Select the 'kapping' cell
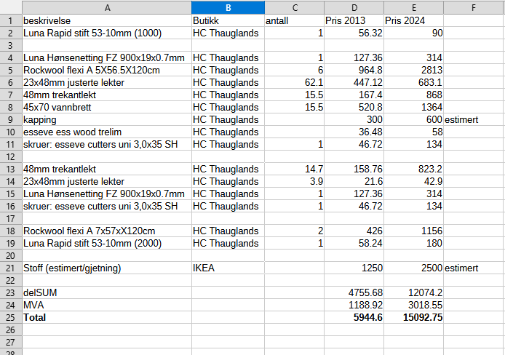The image size is (505, 355). [x=107, y=119]
